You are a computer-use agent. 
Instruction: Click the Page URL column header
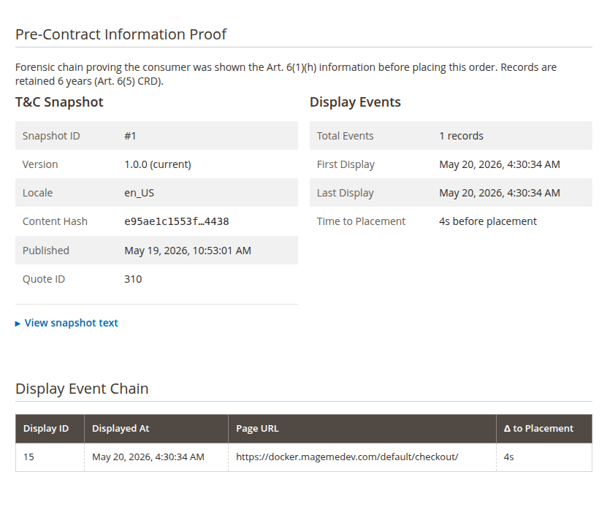pyautogui.click(x=362, y=429)
